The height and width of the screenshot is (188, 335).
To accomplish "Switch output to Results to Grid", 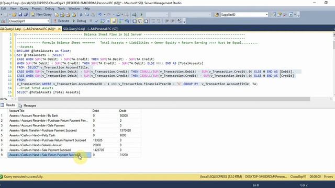I will [140, 21].
